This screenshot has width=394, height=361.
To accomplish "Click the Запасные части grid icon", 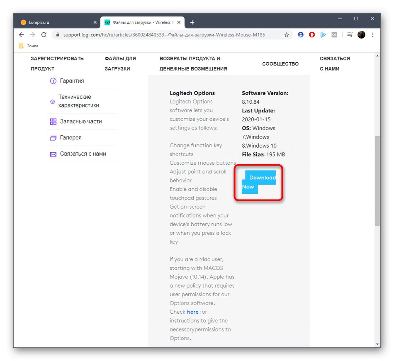I will (x=53, y=122).
